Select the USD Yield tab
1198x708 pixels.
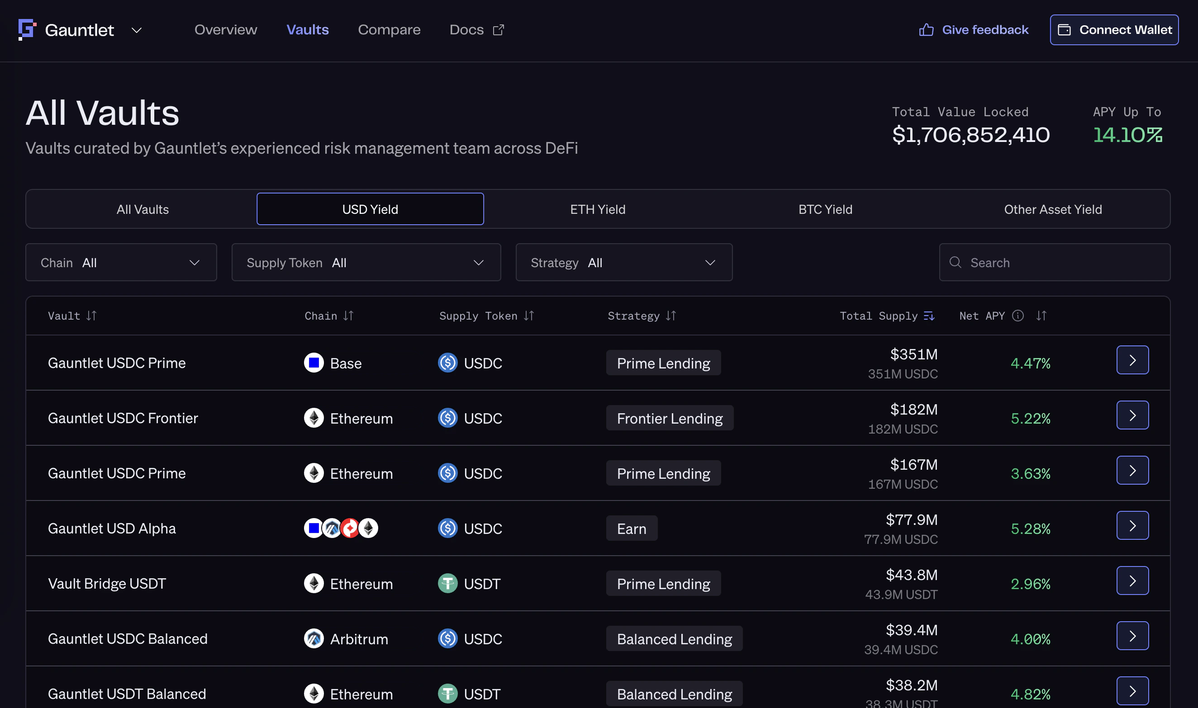coord(370,209)
